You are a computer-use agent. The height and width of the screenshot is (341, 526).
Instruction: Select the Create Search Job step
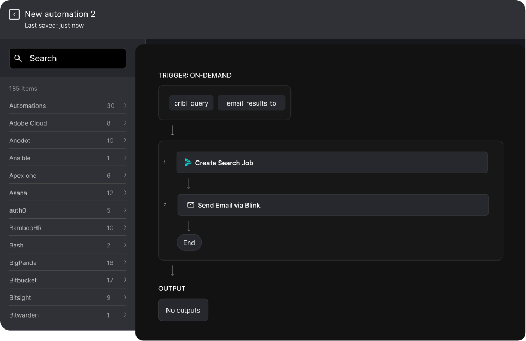332,163
